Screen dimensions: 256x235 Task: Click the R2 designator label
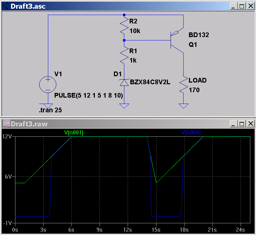(x=133, y=21)
